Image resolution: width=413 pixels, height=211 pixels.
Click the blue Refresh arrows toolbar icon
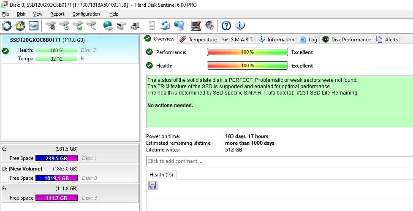coord(7,26)
